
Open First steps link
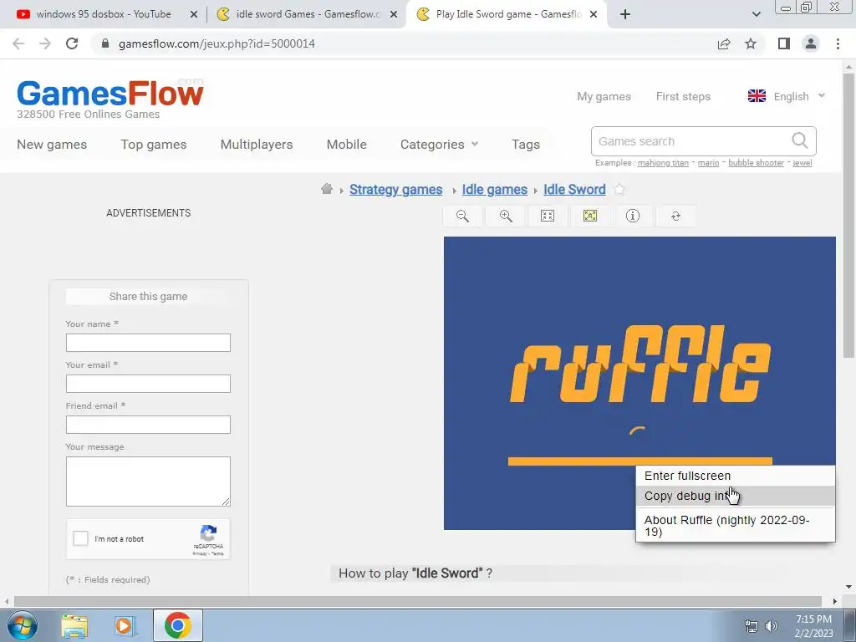(x=683, y=96)
